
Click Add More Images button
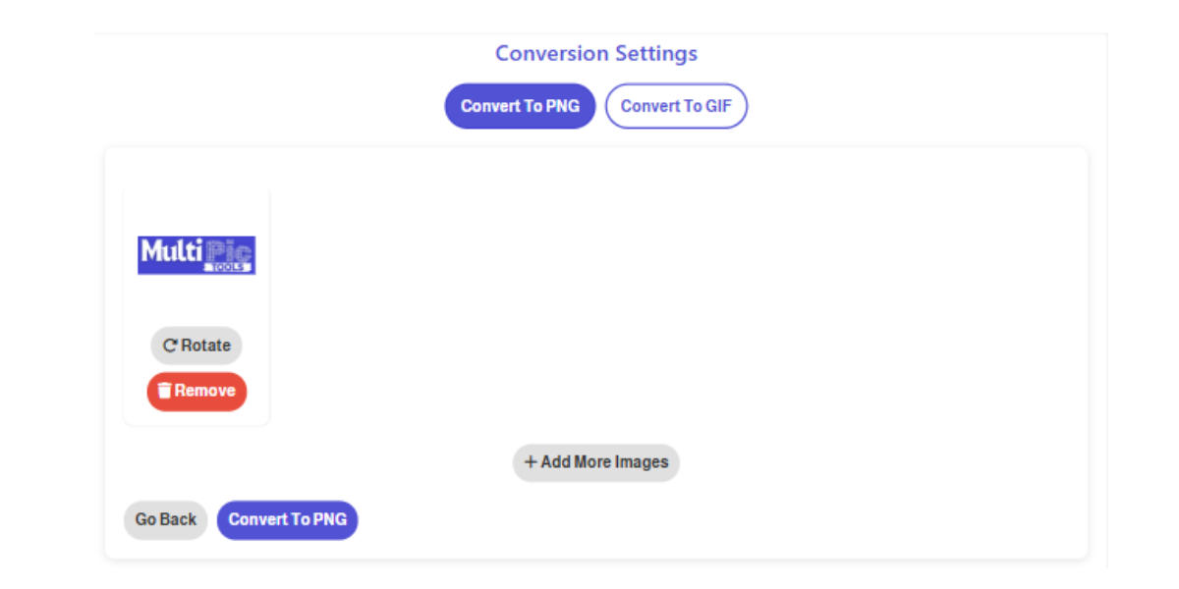point(596,462)
